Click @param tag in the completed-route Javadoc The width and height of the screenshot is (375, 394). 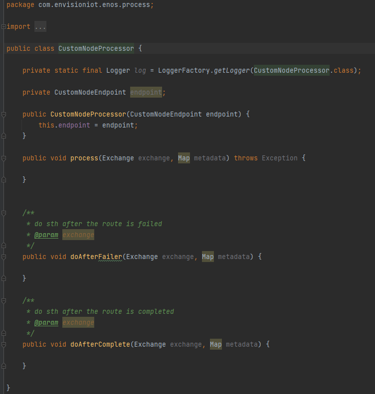point(46,322)
